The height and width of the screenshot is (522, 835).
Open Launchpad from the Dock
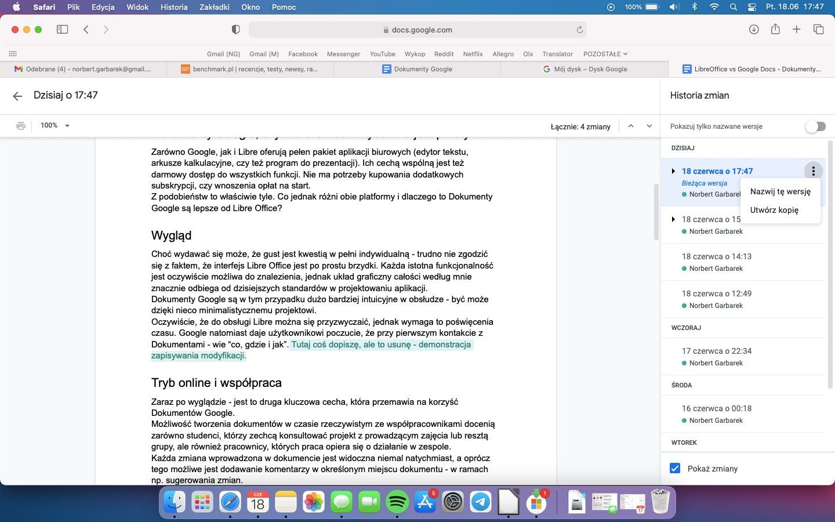[202, 502]
